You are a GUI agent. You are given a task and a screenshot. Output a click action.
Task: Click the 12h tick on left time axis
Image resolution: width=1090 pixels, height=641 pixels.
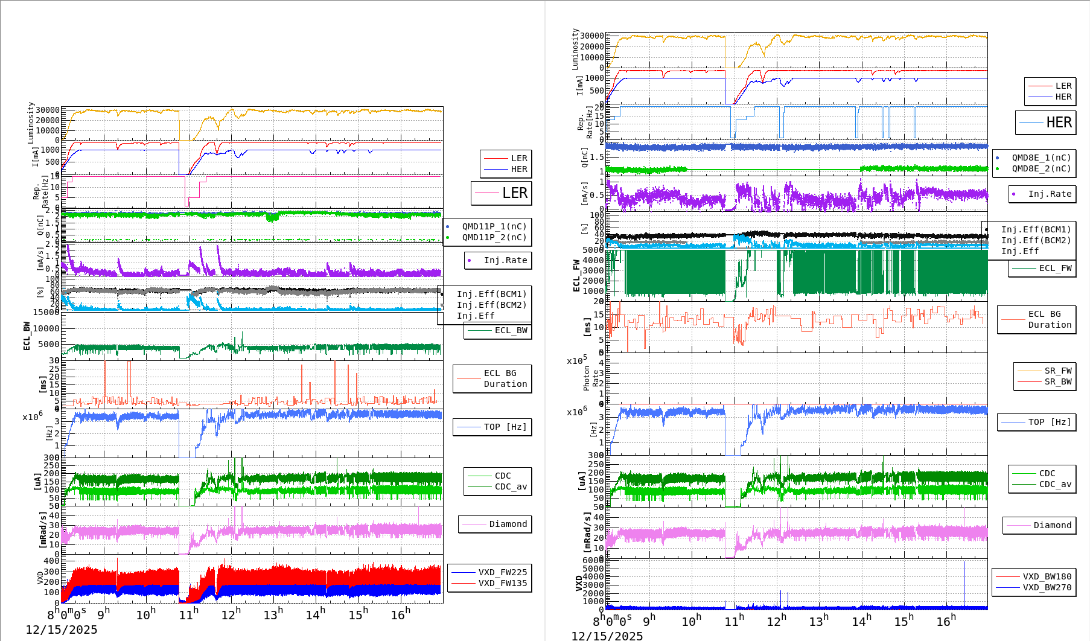(x=231, y=614)
